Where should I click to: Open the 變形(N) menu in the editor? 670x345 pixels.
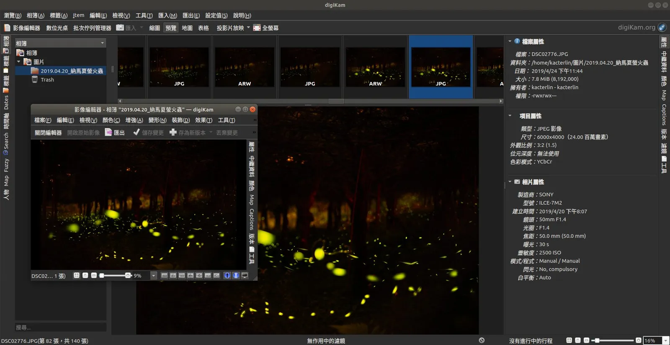click(x=157, y=120)
